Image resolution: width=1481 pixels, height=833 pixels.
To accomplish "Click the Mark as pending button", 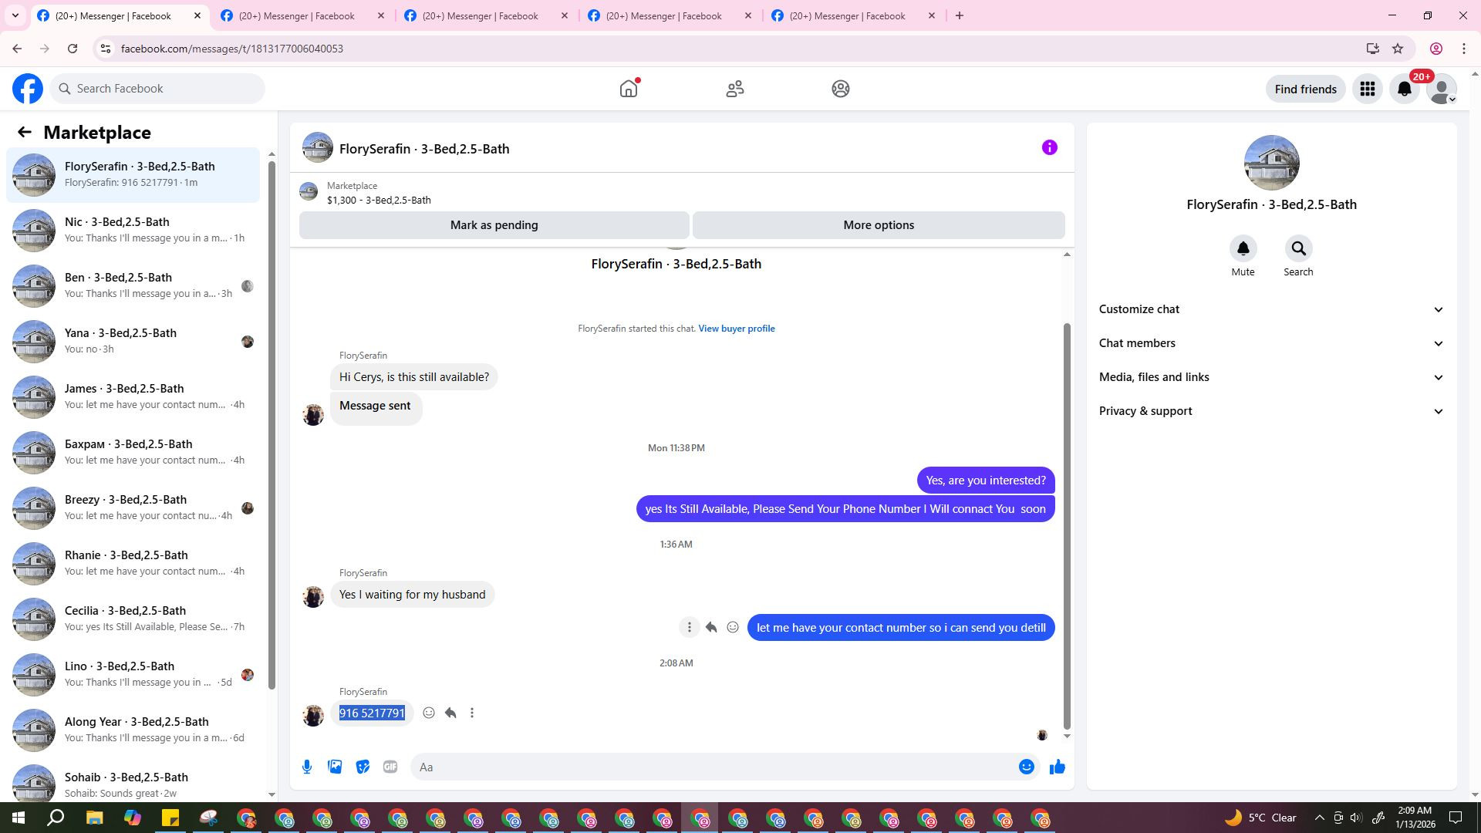I will 494,225.
